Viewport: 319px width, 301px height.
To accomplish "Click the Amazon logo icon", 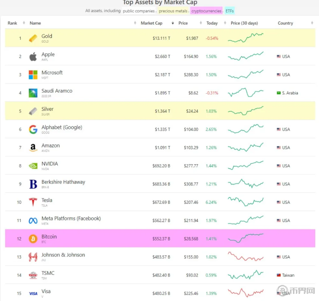I will pos(33,148).
